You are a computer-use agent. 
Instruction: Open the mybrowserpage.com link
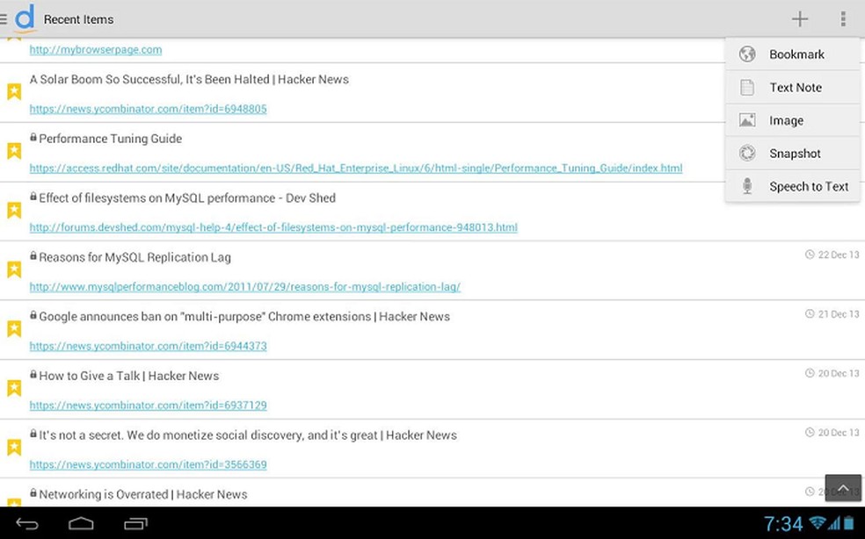[96, 50]
